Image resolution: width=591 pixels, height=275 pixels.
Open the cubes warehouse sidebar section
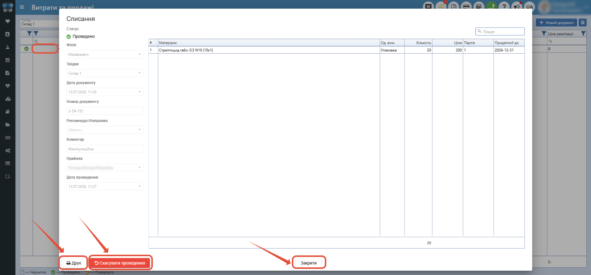(x=8, y=99)
